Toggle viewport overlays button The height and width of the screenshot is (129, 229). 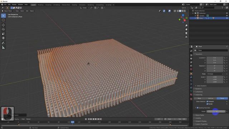[x=169, y=11]
